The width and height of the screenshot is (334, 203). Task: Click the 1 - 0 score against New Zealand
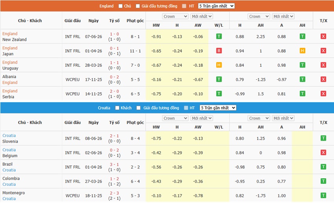click(114, 34)
